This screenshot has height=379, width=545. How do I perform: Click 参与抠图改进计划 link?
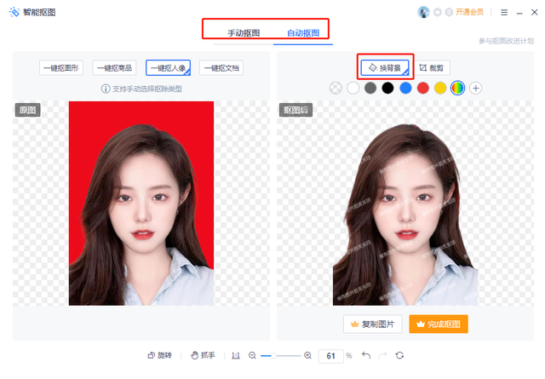pos(506,41)
